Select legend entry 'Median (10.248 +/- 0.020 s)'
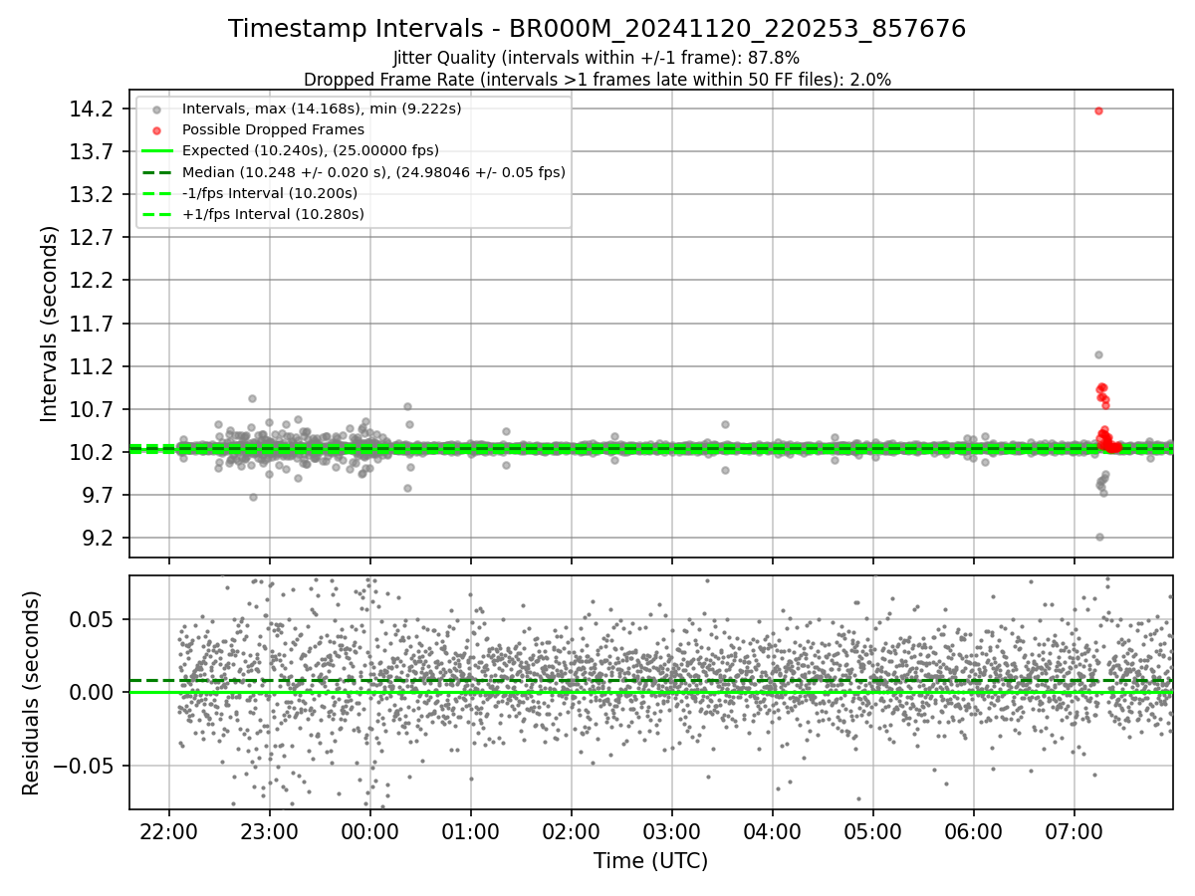Viewport: 1195px width, 896px height. [373, 172]
